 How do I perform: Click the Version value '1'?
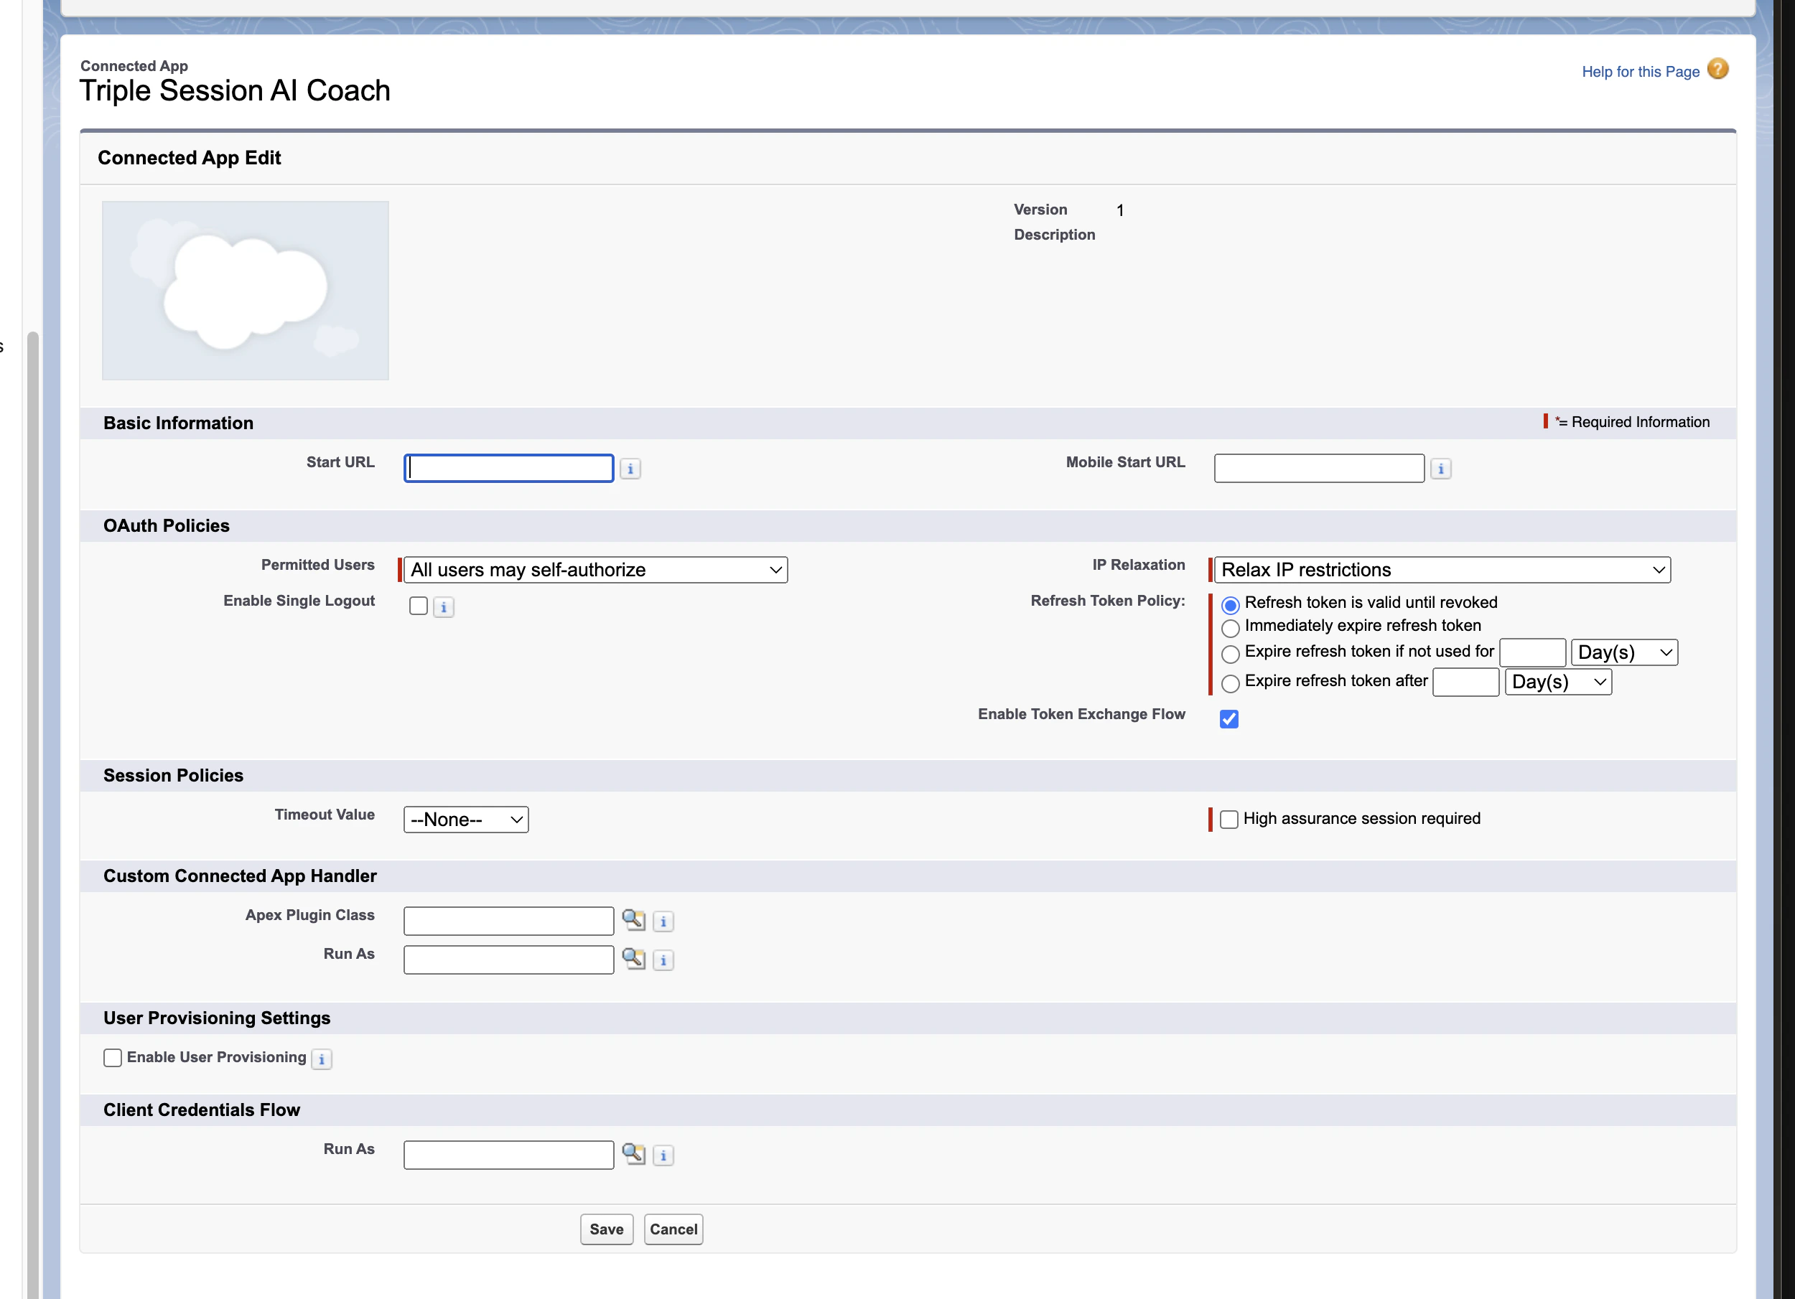pyautogui.click(x=1120, y=210)
